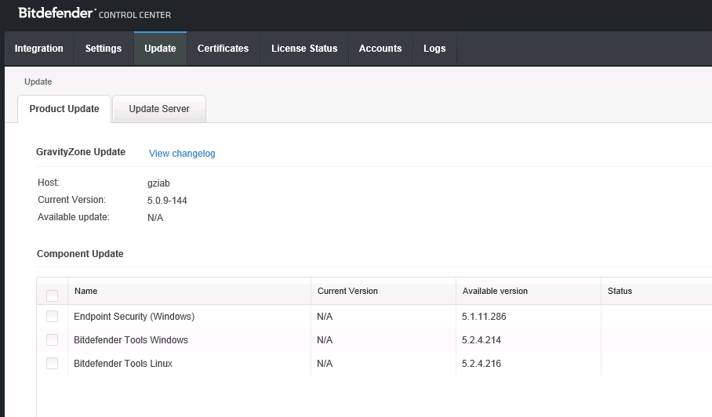Image resolution: width=712 pixels, height=417 pixels.
Task: Sort by the Name column header
Action: pyautogui.click(x=86, y=291)
